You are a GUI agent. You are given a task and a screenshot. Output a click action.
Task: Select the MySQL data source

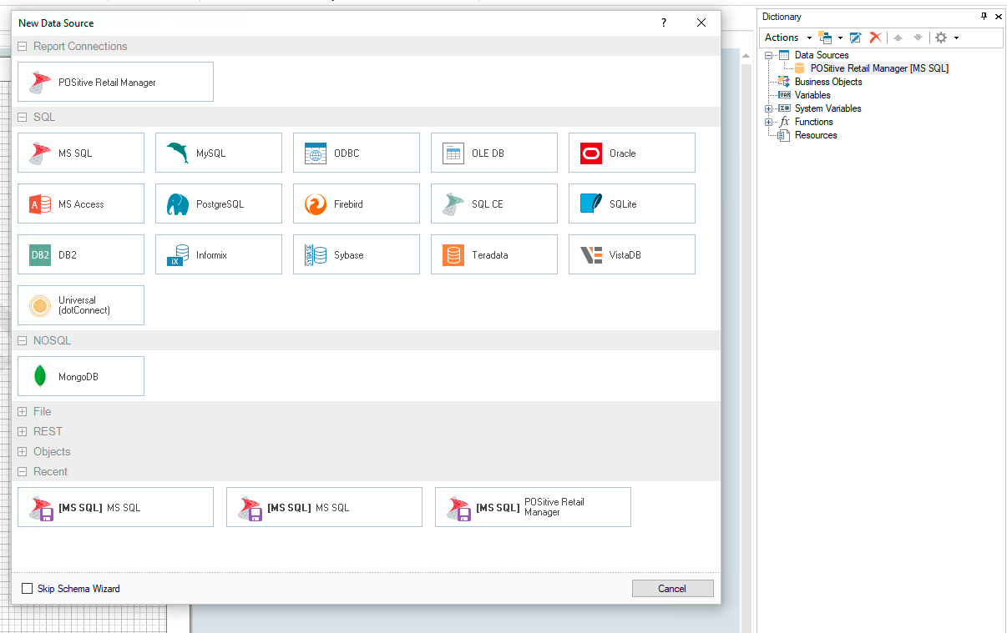(219, 153)
